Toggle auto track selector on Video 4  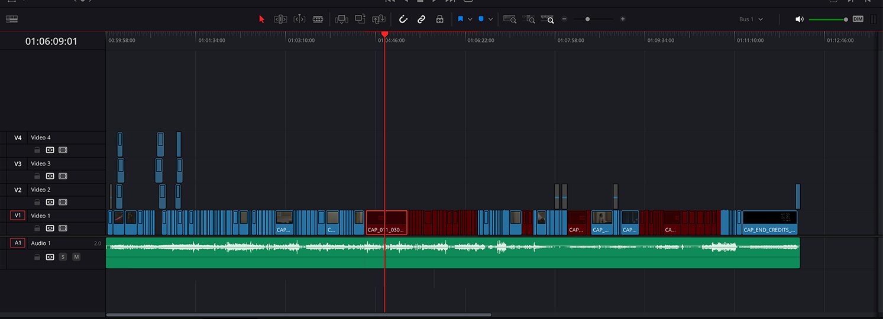click(x=50, y=150)
